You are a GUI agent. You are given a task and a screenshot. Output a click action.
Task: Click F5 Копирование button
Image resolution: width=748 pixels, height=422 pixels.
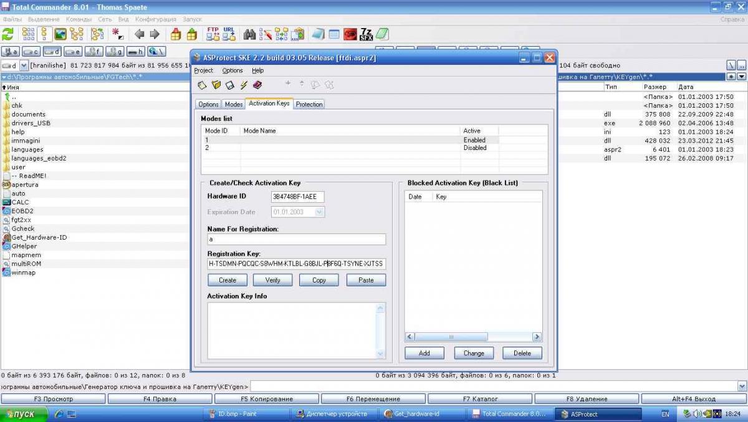coord(267,399)
